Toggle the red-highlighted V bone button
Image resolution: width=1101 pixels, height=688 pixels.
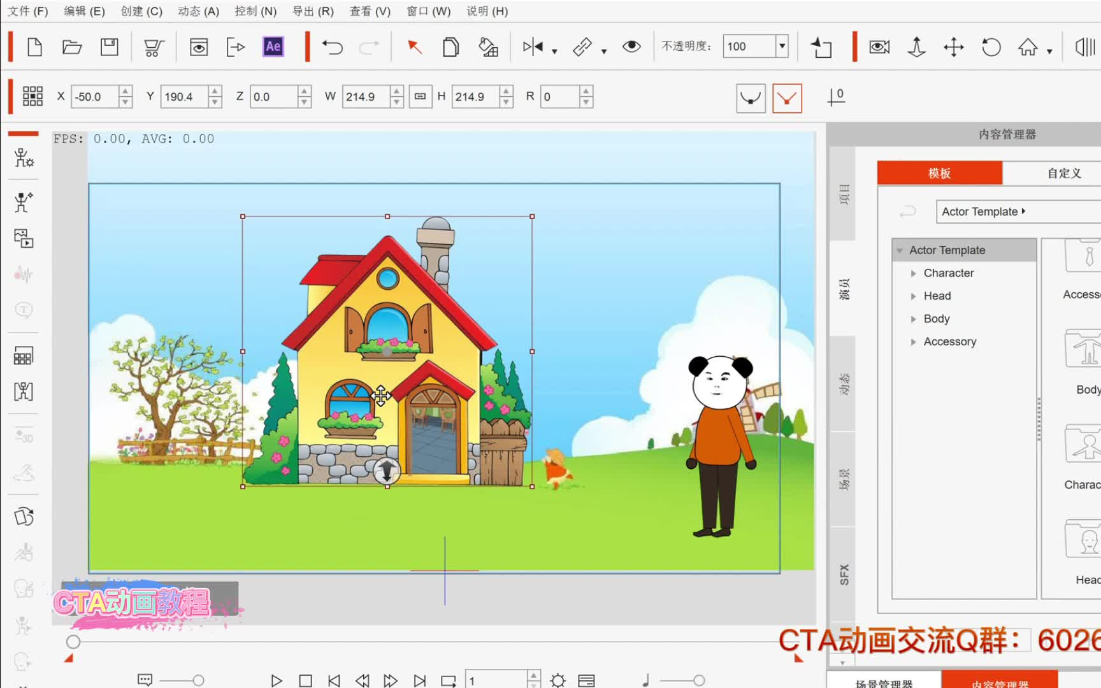pyautogui.click(x=787, y=98)
